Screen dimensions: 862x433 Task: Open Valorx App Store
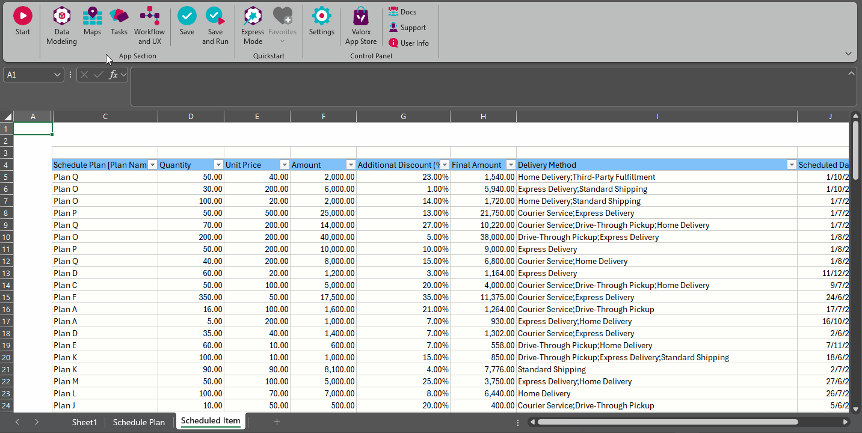click(x=361, y=16)
